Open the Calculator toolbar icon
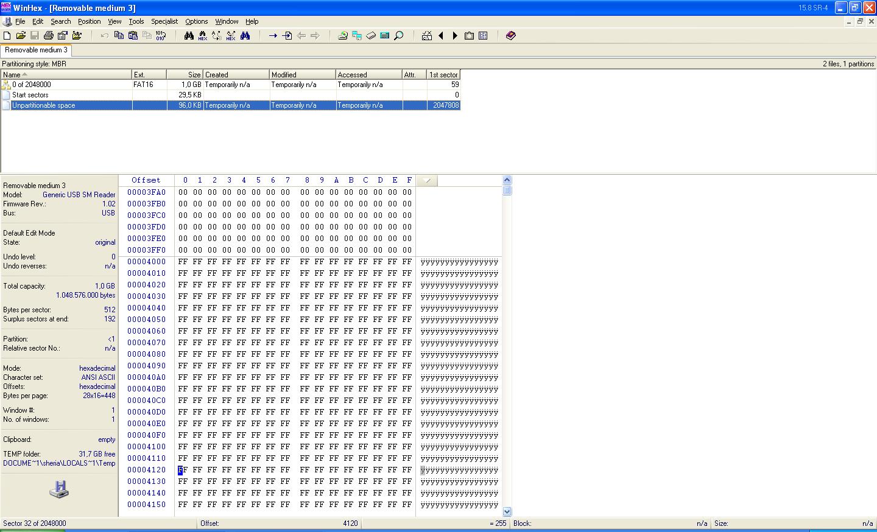 (x=385, y=36)
